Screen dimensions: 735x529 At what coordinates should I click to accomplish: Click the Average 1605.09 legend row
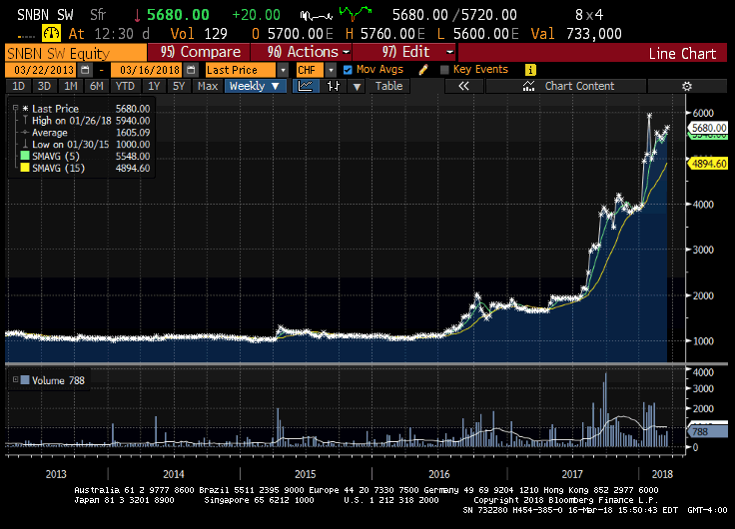[85, 133]
